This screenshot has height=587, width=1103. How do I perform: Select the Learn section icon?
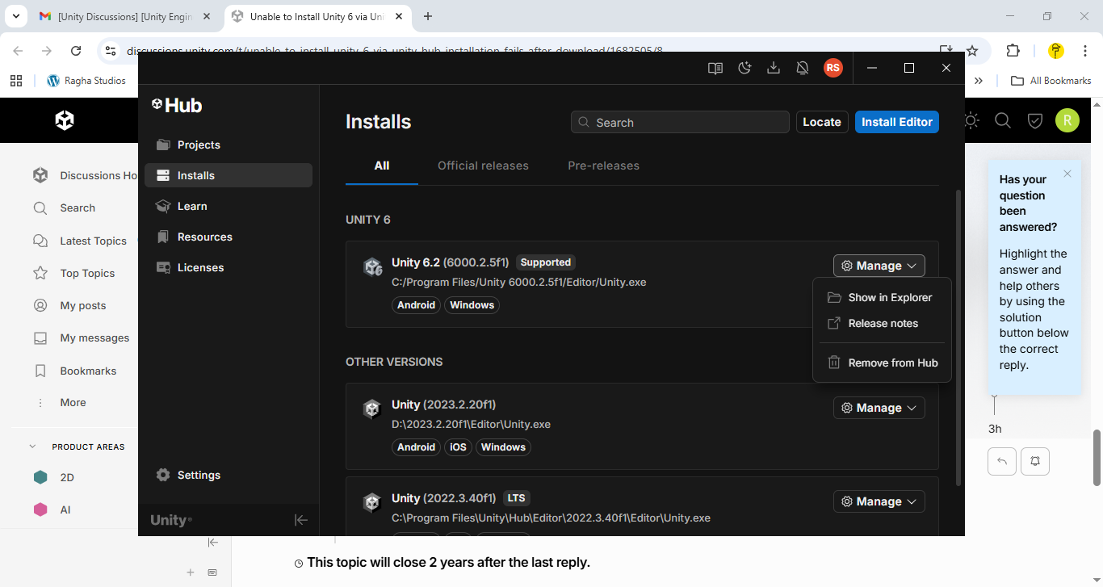[162, 206]
